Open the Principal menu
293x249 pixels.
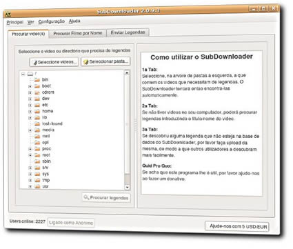(x=15, y=22)
